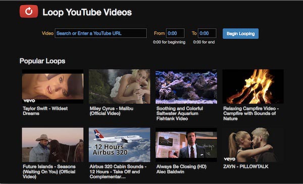Click the '0:00 for end' hint text
The width and height of the screenshot is (303, 184).
tap(204, 42)
